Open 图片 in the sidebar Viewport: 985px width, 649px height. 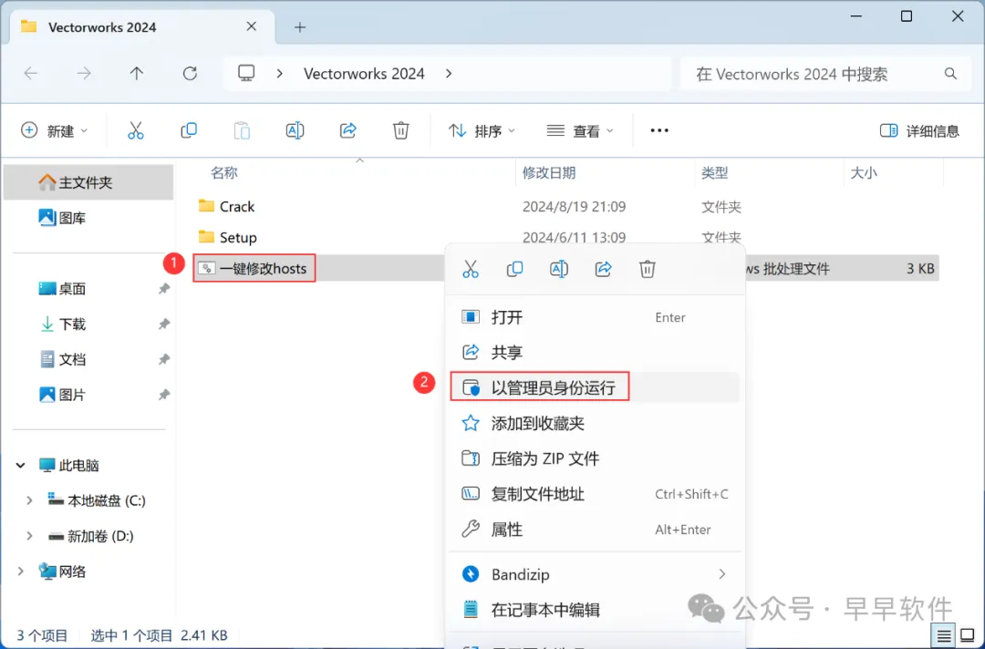coord(88,395)
